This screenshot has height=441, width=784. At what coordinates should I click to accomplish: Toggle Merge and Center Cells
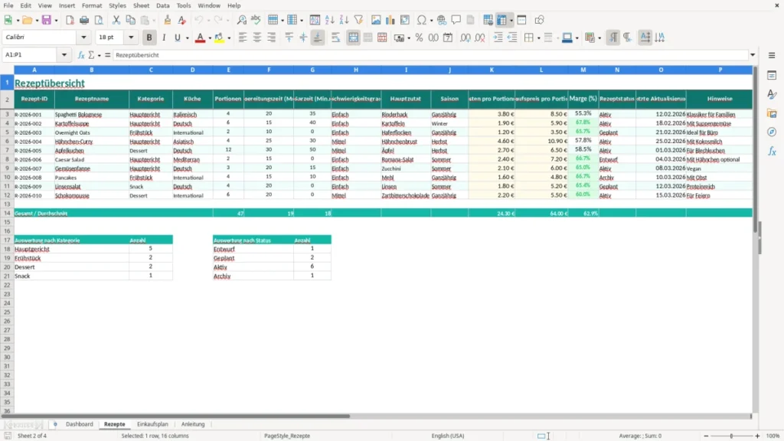[x=354, y=38]
